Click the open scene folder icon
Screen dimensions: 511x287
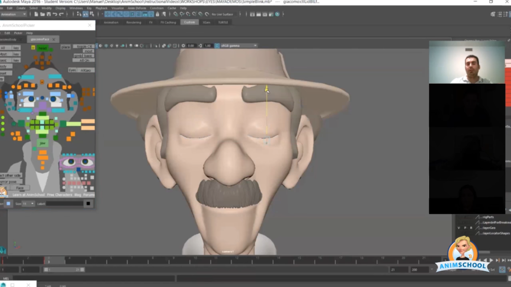[42, 14]
